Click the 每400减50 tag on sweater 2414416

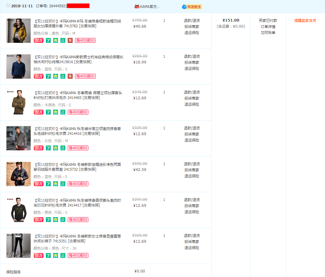(x=78, y=148)
